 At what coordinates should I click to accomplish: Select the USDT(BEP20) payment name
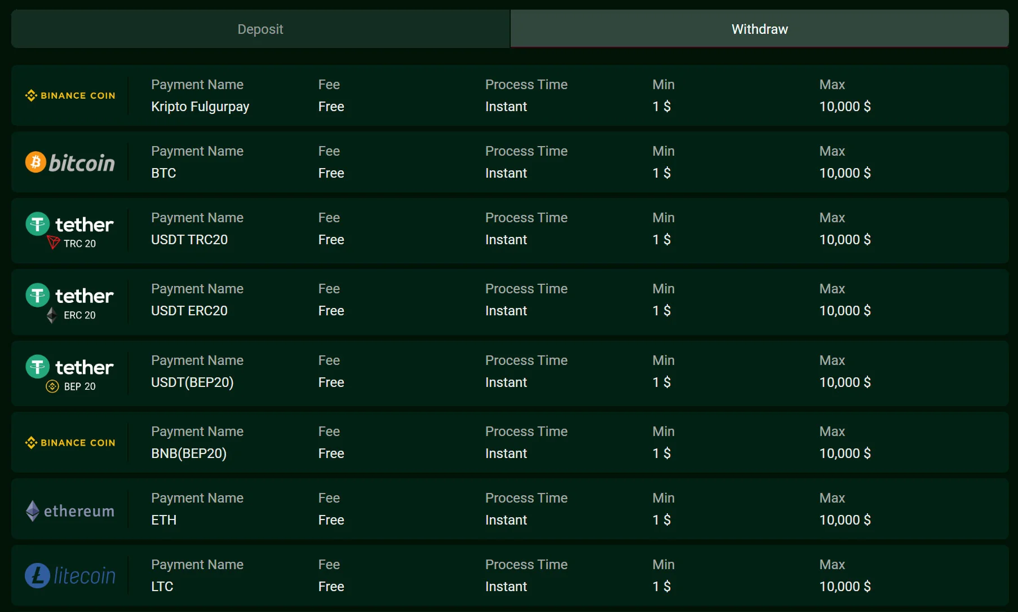pyautogui.click(x=192, y=382)
